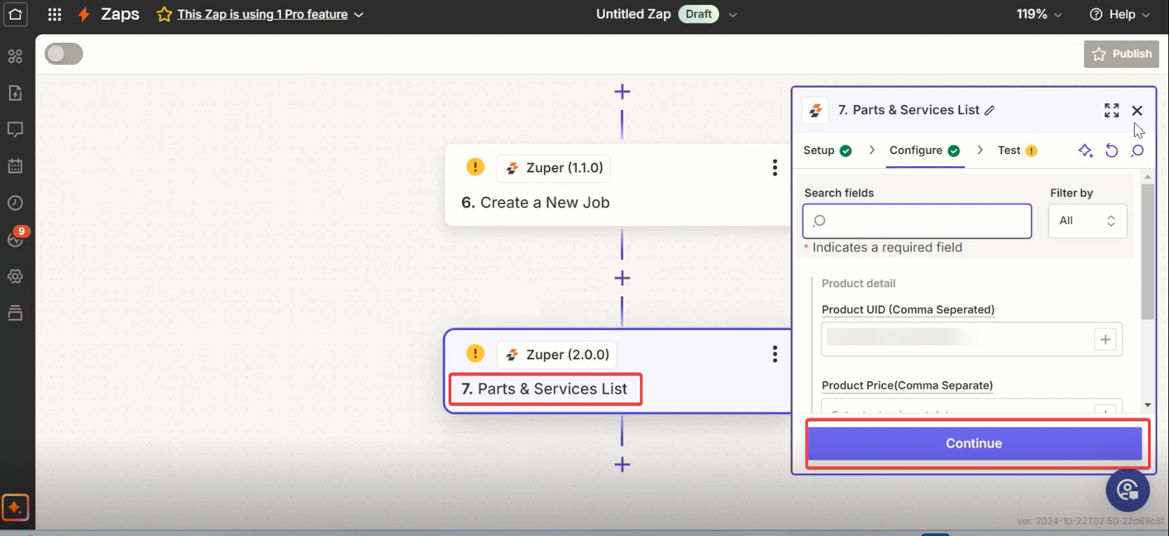1169x536 pixels.
Task: Toggle the Zap on/off switch
Action: 64,54
